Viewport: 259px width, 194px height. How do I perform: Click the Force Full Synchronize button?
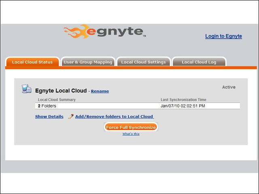coord(131,127)
